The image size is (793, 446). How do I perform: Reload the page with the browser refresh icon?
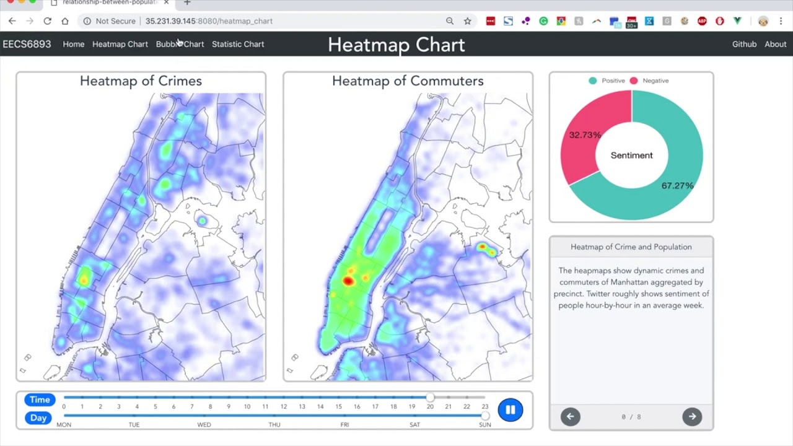pyautogui.click(x=47, y=21)
